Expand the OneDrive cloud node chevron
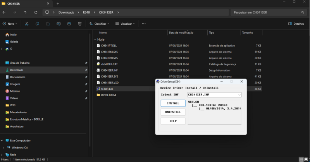Image resolution: width=310 pixels, height=162 pixels. click(x=2, y=49)
